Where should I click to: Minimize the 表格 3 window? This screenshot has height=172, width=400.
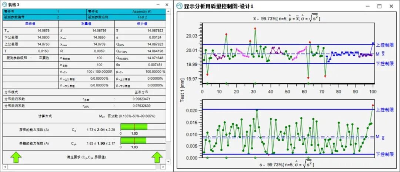coord(158,4)
